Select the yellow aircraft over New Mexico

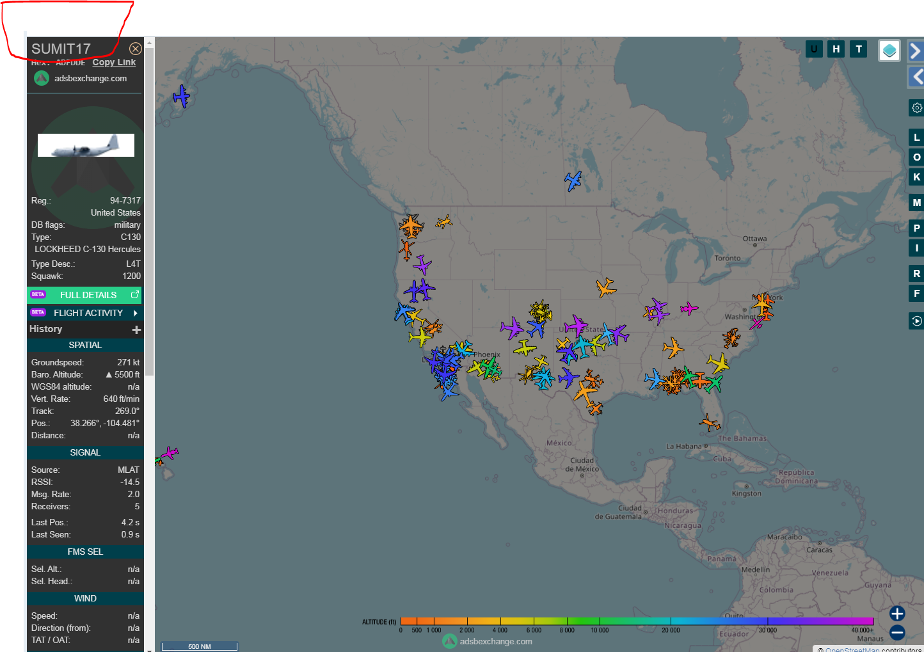[525, 349]
